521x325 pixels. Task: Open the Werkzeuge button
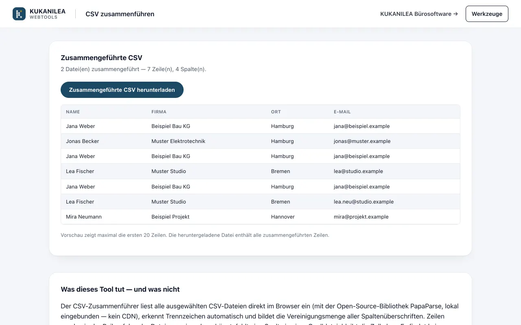click(487, 14)
